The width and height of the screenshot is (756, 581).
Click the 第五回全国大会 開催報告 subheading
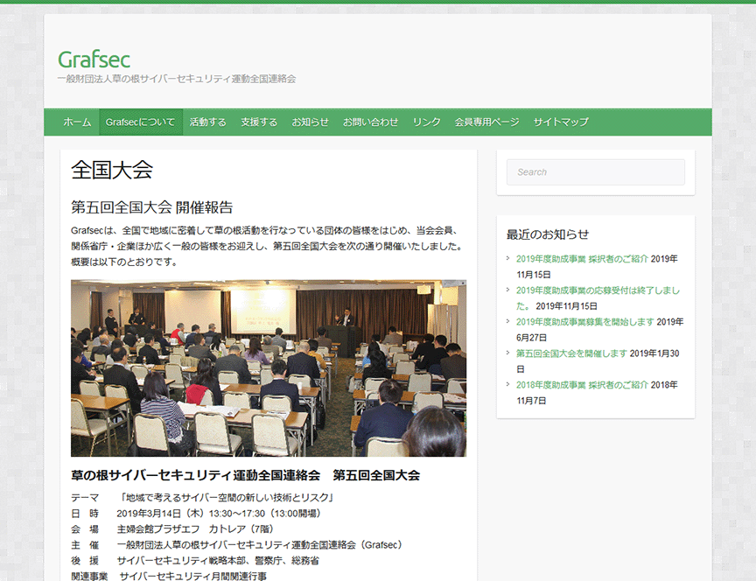pyautogui.click(x=152, y=207)
